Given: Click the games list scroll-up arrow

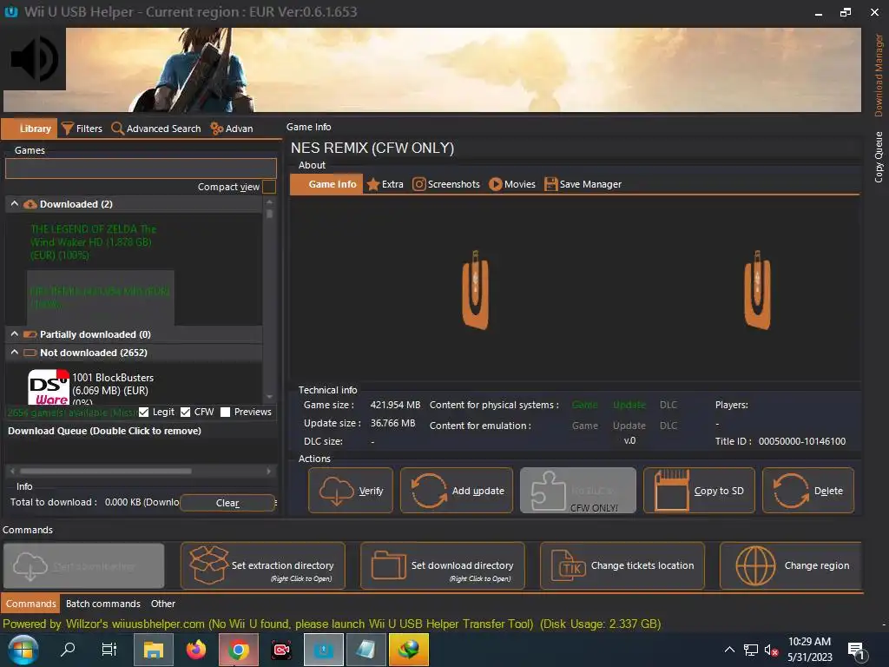Looking at the screenshot, I should click(x=269, y=201).
